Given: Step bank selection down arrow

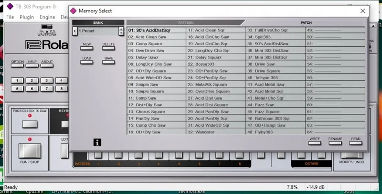Looking at the screenshot, I should pos(121,33).
